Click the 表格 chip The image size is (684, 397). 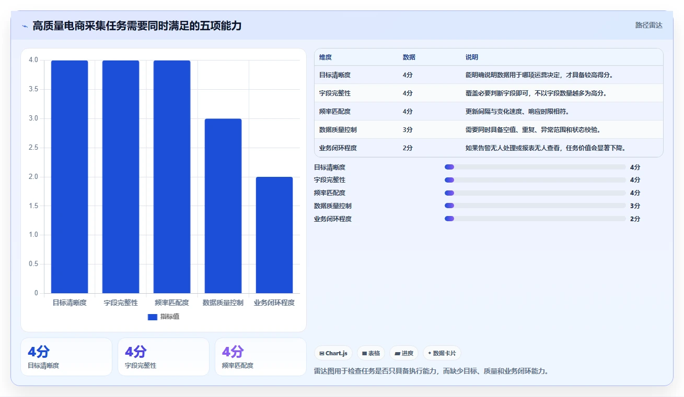[x=370, y=353]
